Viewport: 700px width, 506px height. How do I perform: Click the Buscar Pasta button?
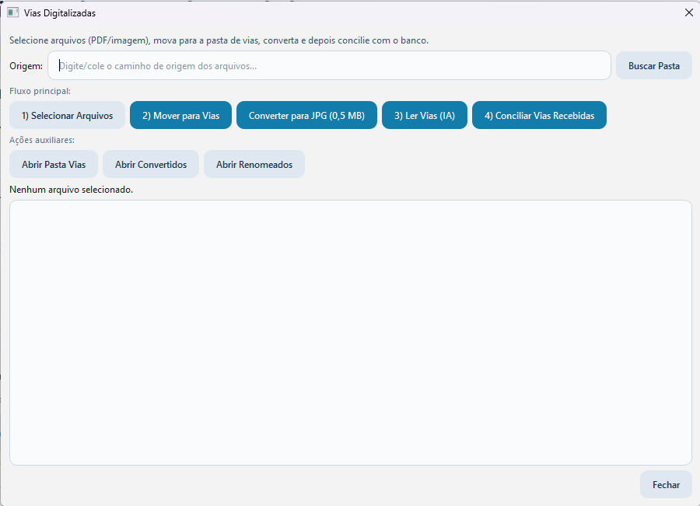click(653, 65)
